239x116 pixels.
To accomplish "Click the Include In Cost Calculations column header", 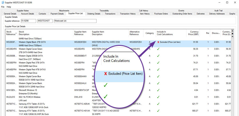I will [171, 33].
